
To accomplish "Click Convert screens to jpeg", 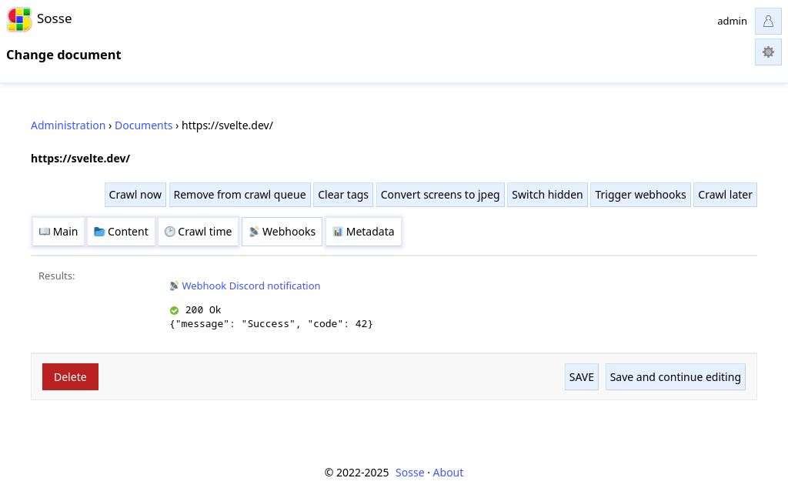I will point(440,195).
